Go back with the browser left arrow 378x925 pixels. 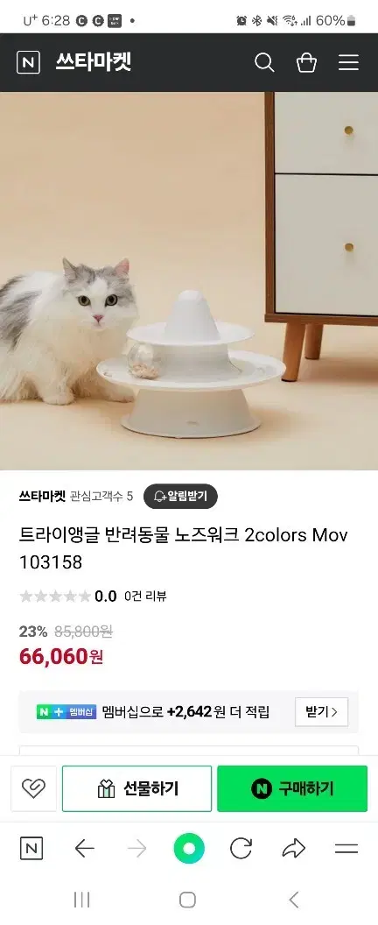pyautogui.click(x=84, y=849)
